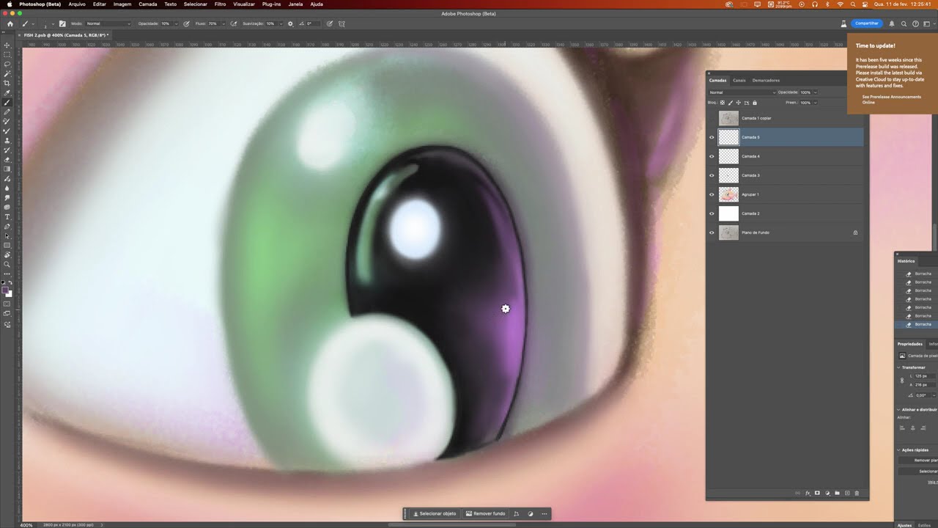Select the Eyedropper tool

tap(7, 93)
